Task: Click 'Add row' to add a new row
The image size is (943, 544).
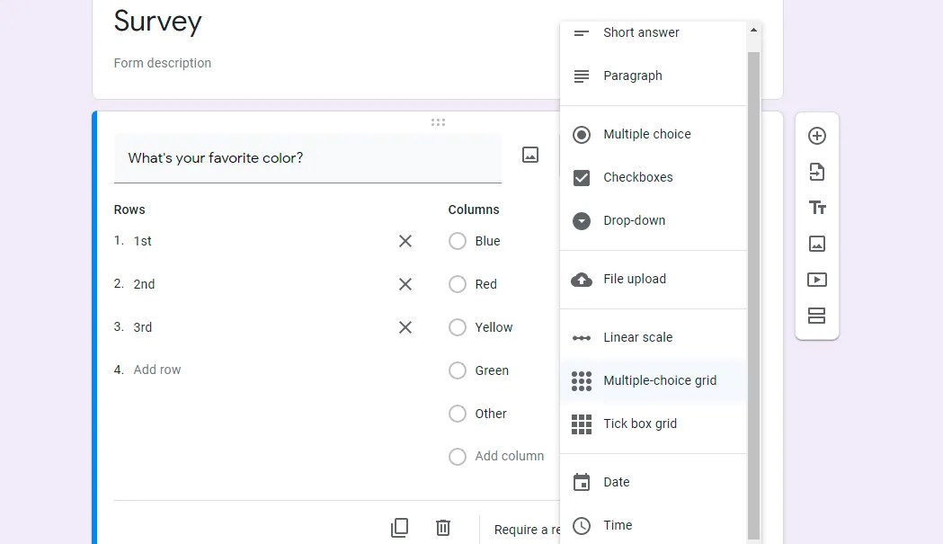Action: click(x=157, y=370)
